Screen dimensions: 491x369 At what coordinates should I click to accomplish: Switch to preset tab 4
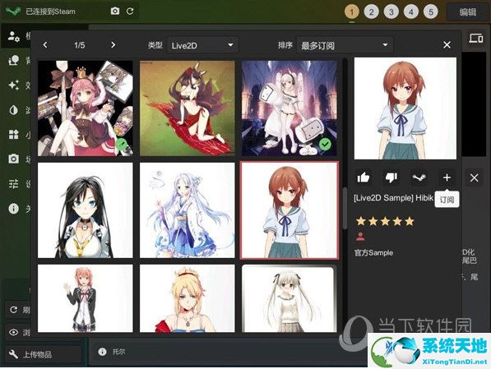pyautogui.click(x=411, y=12)
